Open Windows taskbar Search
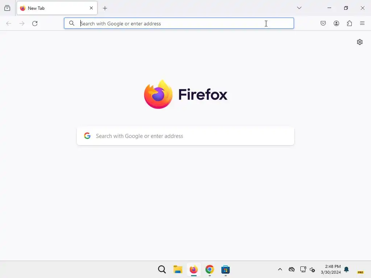 coord(162,269)
